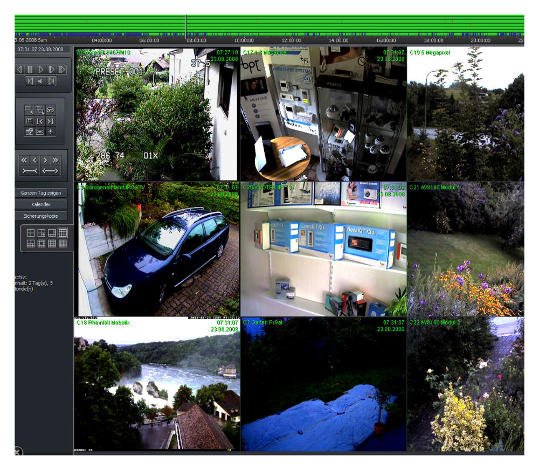This screenshot has height=470, width=539.
Task: Click the snapshot camera icon
Action: [x=30, y=132]
